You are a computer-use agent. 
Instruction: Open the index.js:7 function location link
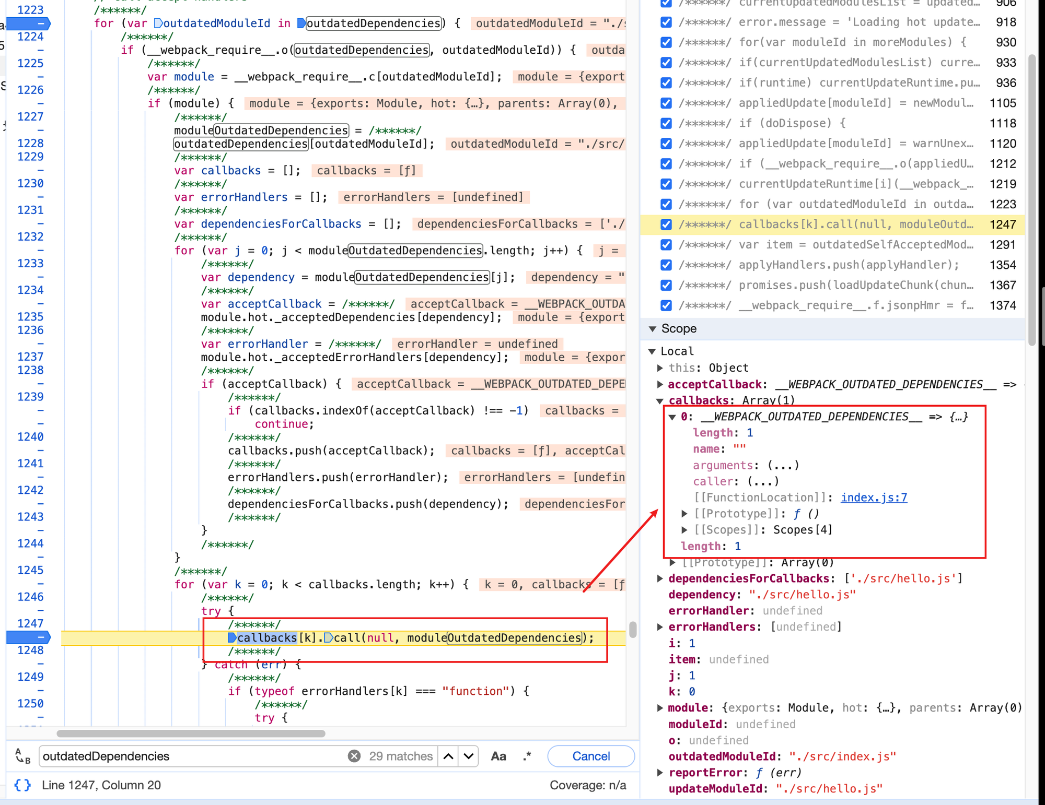tap(874, 498)
